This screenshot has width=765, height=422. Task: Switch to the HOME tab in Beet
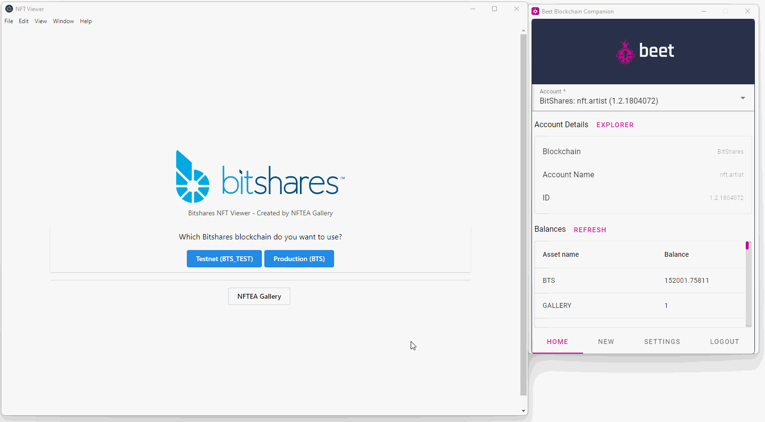coord(558,342)
